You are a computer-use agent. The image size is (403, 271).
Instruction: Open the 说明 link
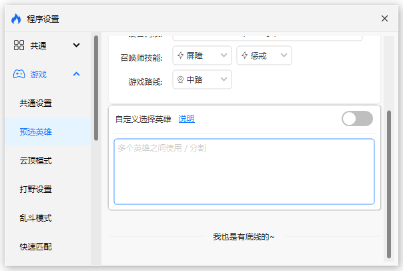(186, 119)
